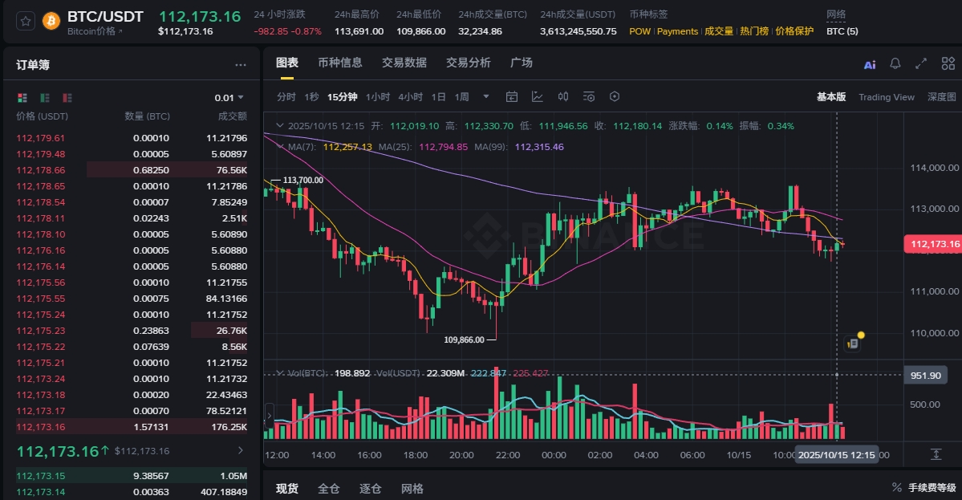Click the calendar jump-to-date icon

512,96
